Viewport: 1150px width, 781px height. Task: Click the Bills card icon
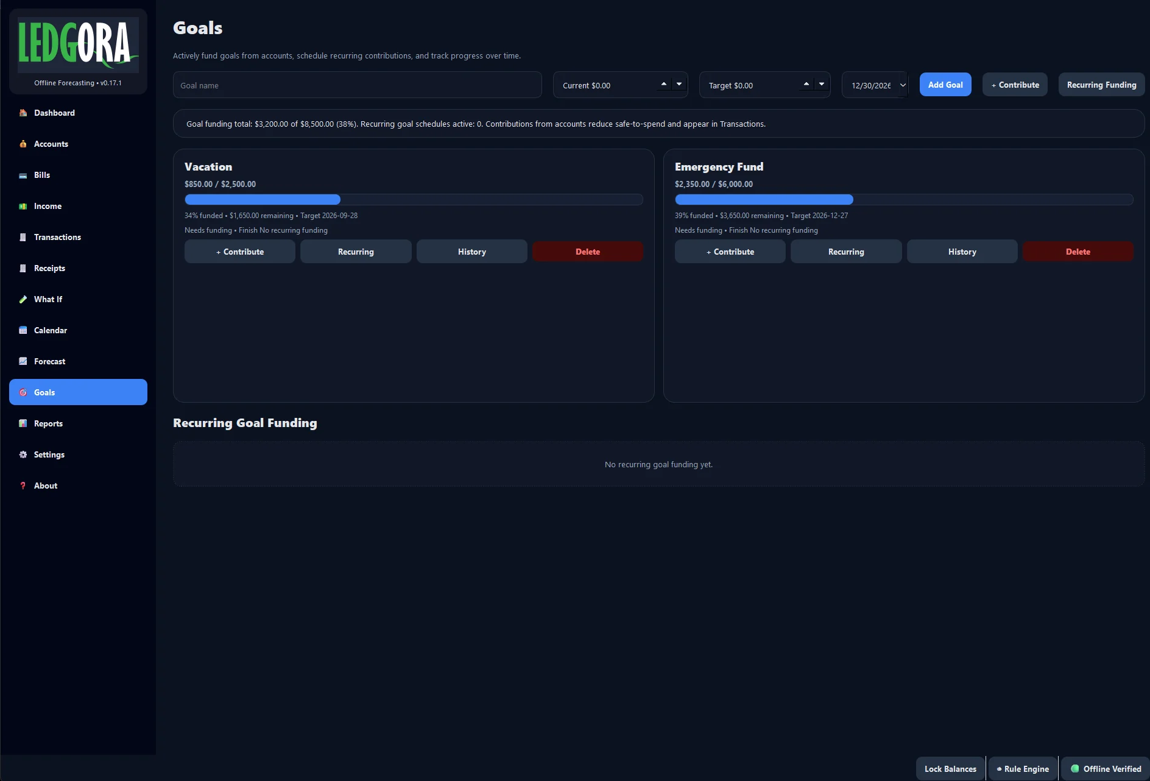point(23,175)
